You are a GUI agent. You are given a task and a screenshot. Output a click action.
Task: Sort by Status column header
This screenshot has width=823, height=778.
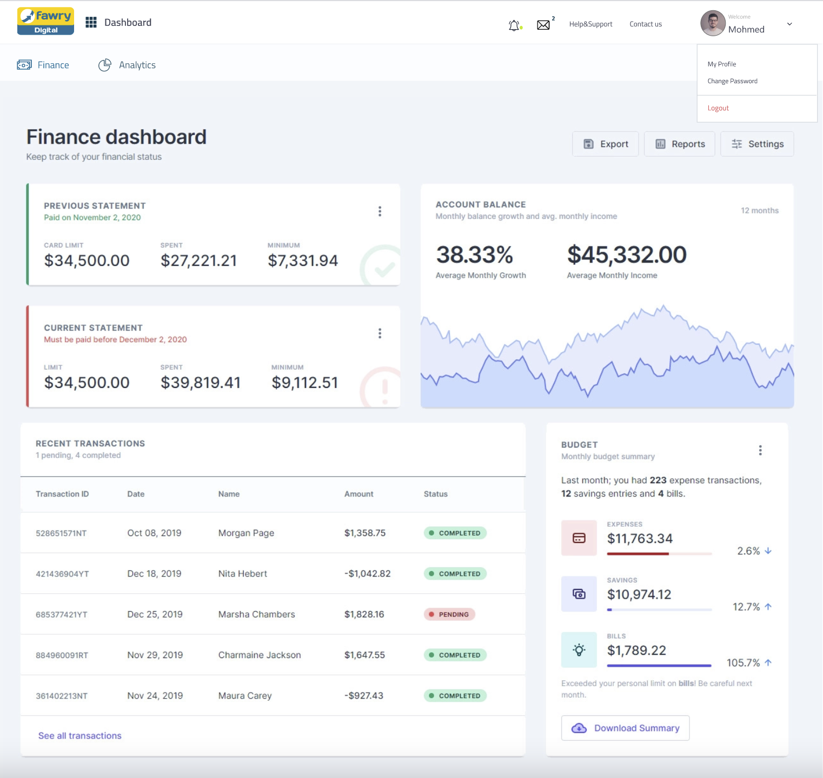pyautogui.click(x=435, y=494)
